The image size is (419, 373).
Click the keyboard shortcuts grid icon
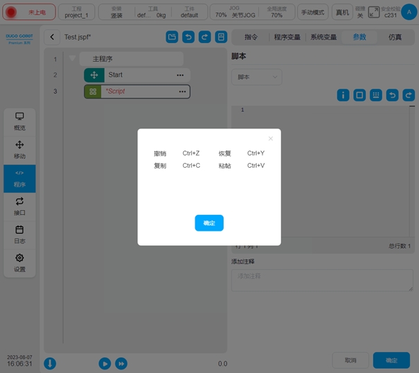coord(376,95)
